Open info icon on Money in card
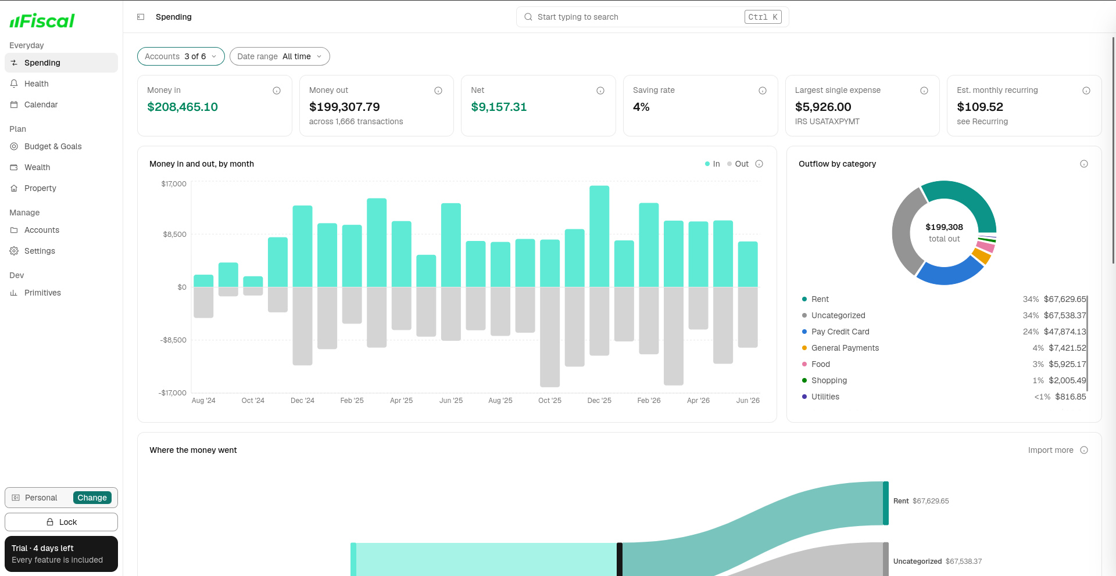Viewport: 1116px width, 576px height. pyautogui.click(x=277, y=91)
